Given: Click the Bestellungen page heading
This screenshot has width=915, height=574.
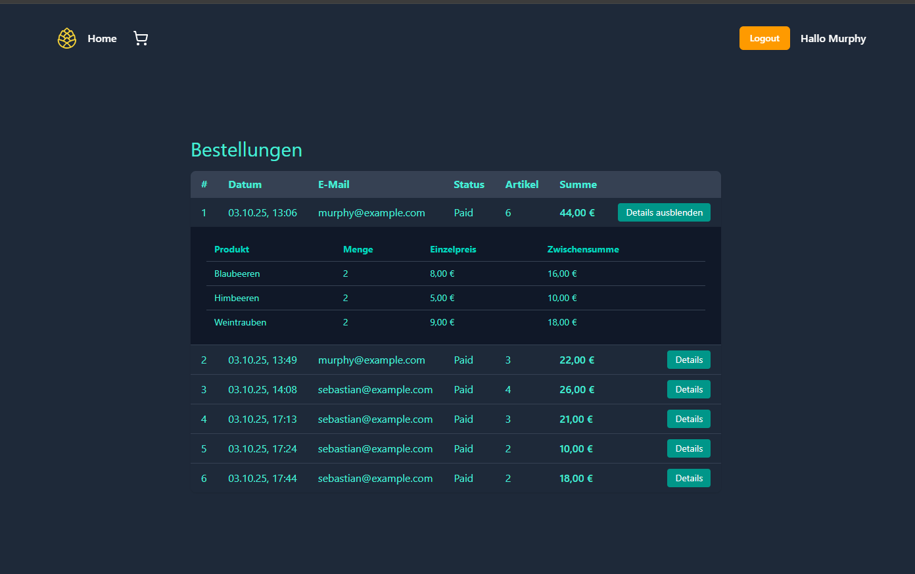Looking at the screenshot, I should (246, 150).
